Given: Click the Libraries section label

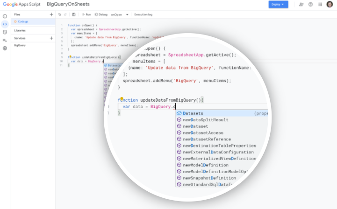Looking at the screenshot, I should 20,30.
